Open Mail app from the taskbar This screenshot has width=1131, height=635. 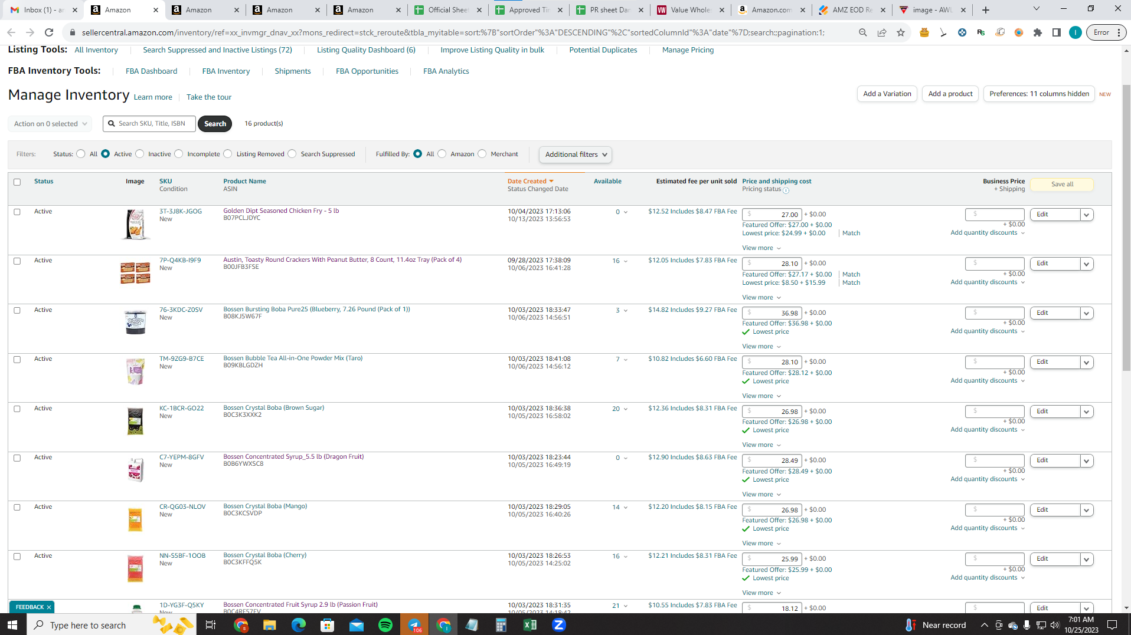[x=357, y=625]
